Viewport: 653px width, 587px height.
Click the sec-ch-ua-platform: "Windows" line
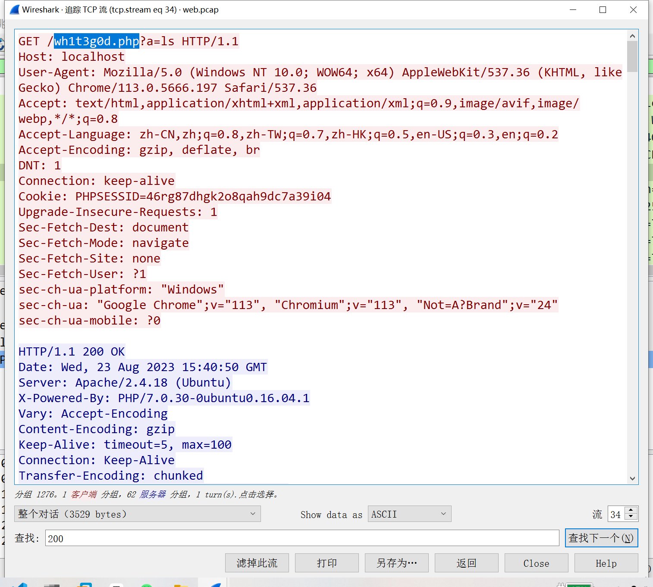coord(121,290)
